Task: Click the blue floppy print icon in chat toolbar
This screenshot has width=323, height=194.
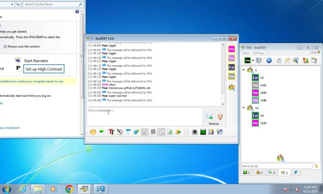Action: (x=220, y=132)
